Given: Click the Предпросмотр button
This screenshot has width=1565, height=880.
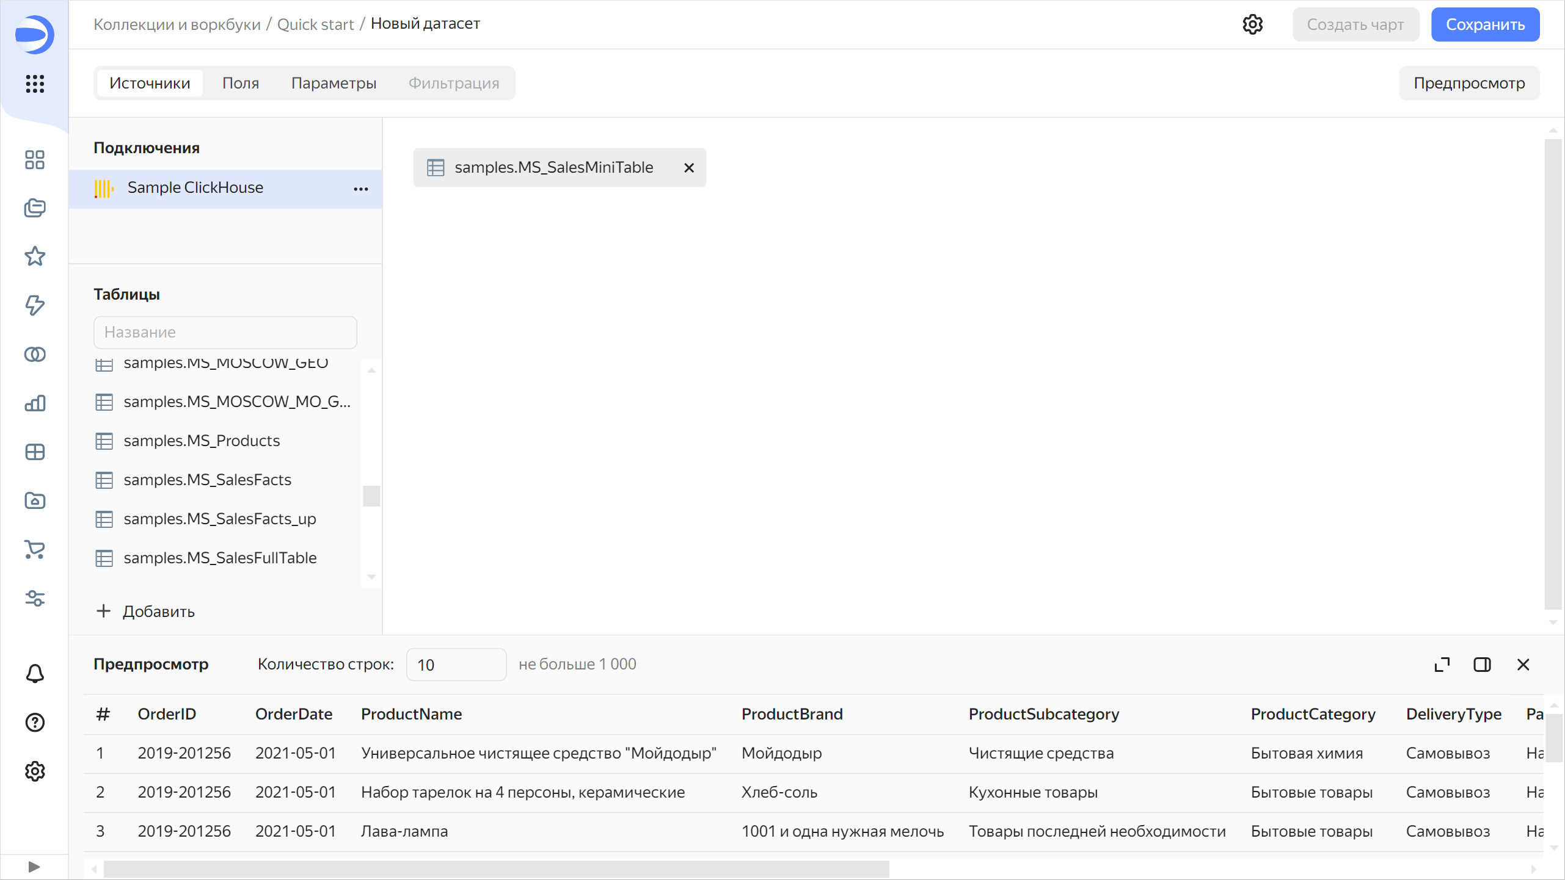Looking at the screenshot, I should pos(1468,83).
